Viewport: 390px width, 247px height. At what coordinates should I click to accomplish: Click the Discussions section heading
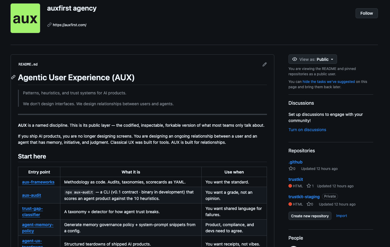pos(301,103)
